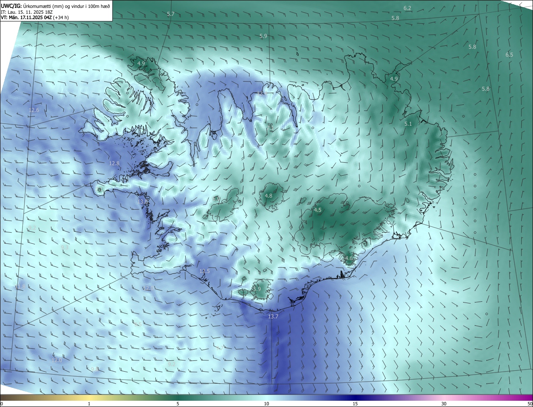Click the dark green section of the color scale
Screen dimensions: 533x407
[x=178, y=397]
